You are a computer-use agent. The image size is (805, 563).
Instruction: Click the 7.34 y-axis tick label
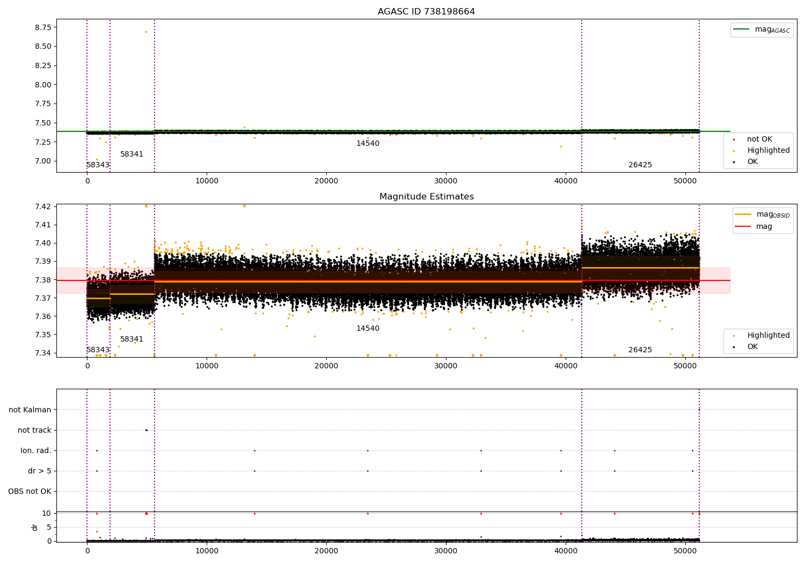pyautogui.click(x=43, y=353)
